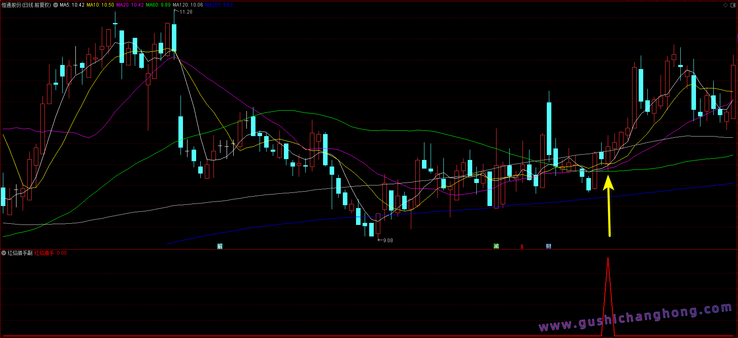Open the 解 event marker icon
Viewport: 738px width, 338px height.
220,246
